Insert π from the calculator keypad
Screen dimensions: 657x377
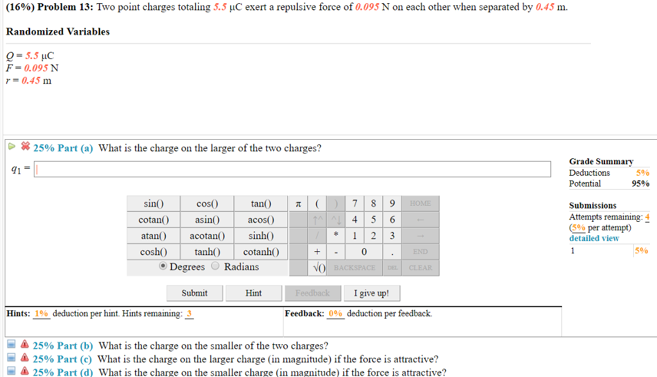pyautogui.click(x=298, y=203)
